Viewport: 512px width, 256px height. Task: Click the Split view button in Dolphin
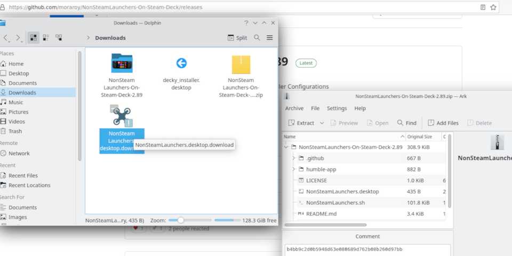(x=237, y=38)
